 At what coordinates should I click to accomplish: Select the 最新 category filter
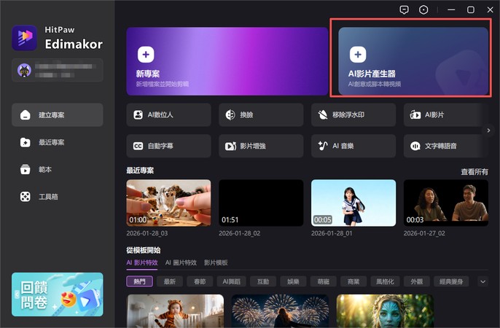click(170, 281)
